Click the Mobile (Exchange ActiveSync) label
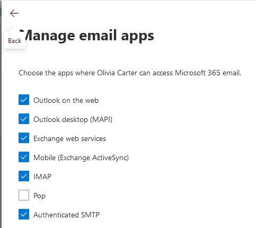This screenshot has height=228, width=256. (x=81, y=158)
